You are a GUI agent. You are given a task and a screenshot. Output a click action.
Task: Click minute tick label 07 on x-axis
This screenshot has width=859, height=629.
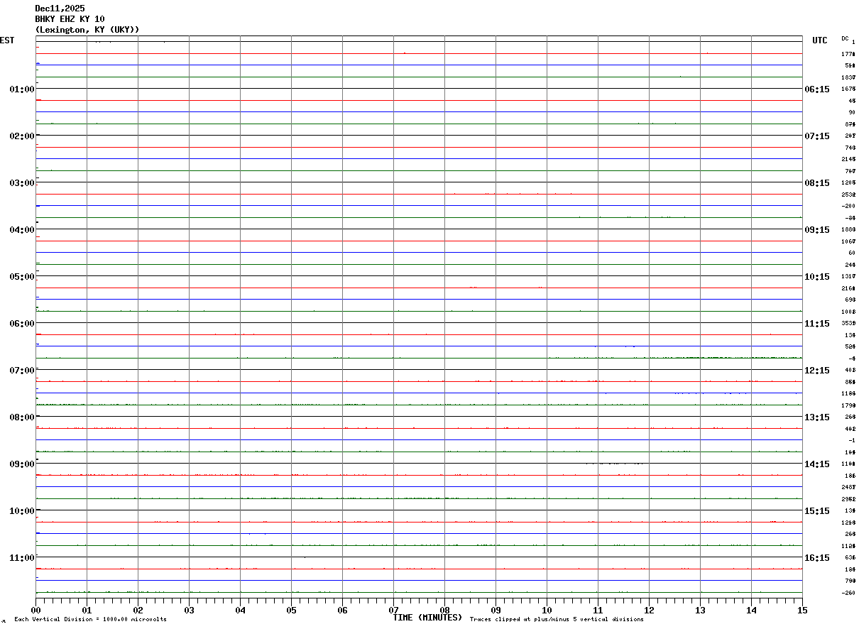click(x=393, y=610)
